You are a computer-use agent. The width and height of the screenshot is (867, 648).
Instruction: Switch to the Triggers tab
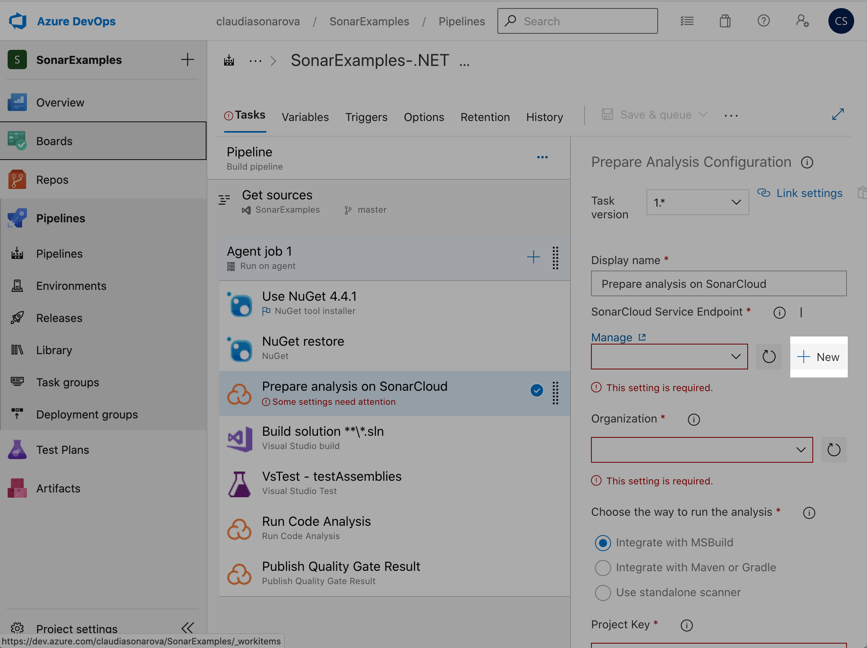coord(366,117)
